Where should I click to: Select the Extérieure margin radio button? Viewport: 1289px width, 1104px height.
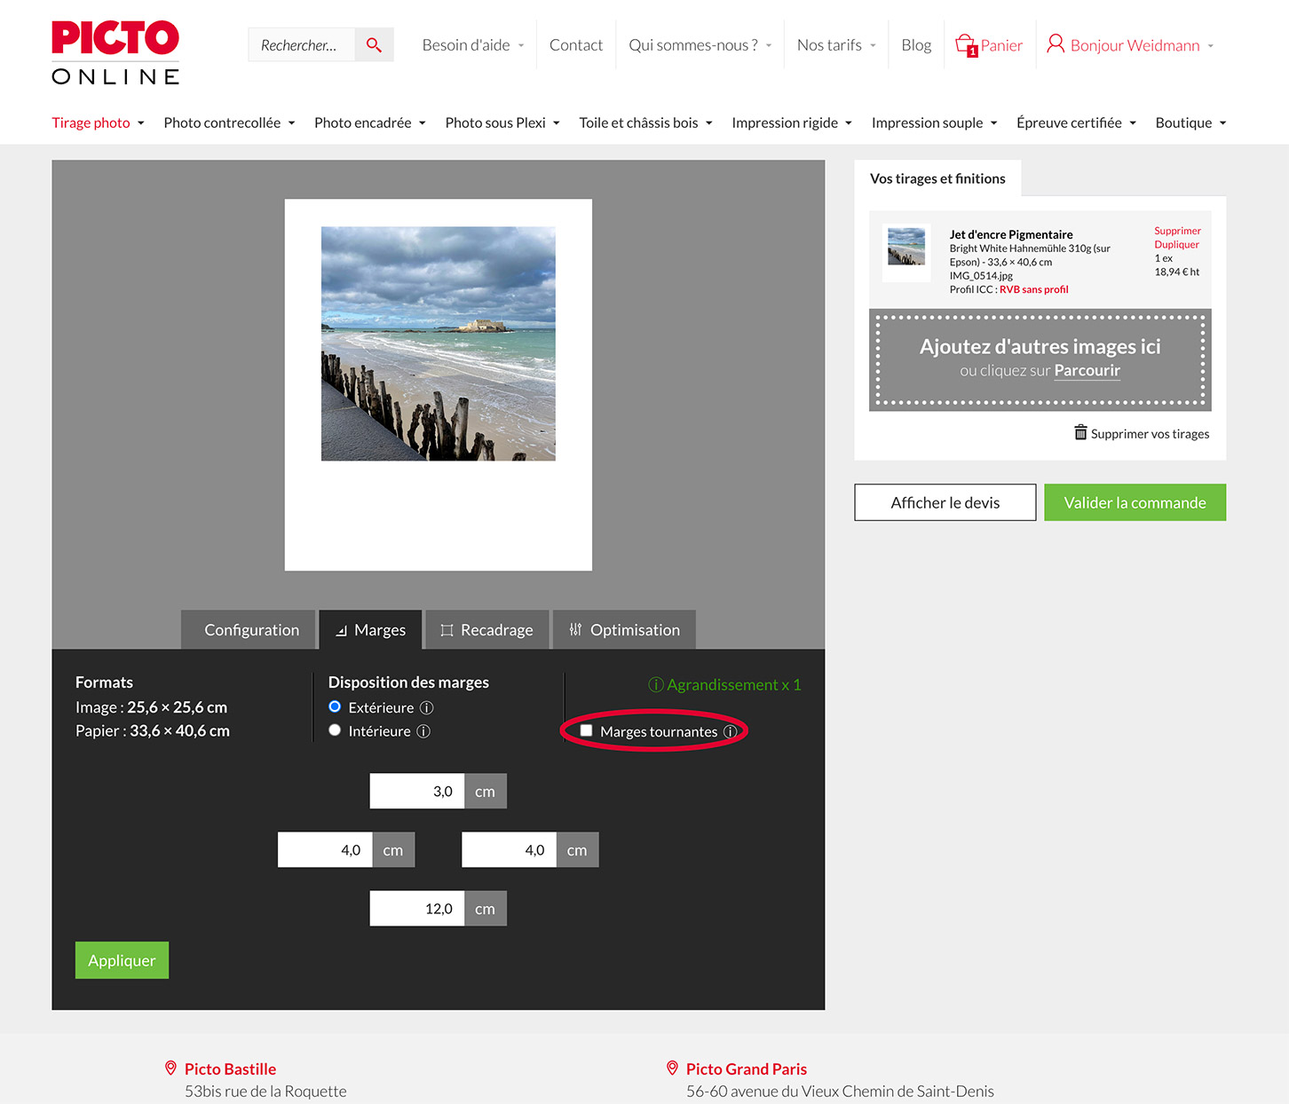tap(335, 707)
